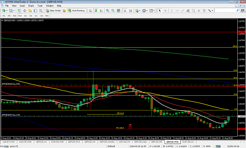Open the File menu
The width and height of the screenshot is (246, 148).
(x=7, y=6)
